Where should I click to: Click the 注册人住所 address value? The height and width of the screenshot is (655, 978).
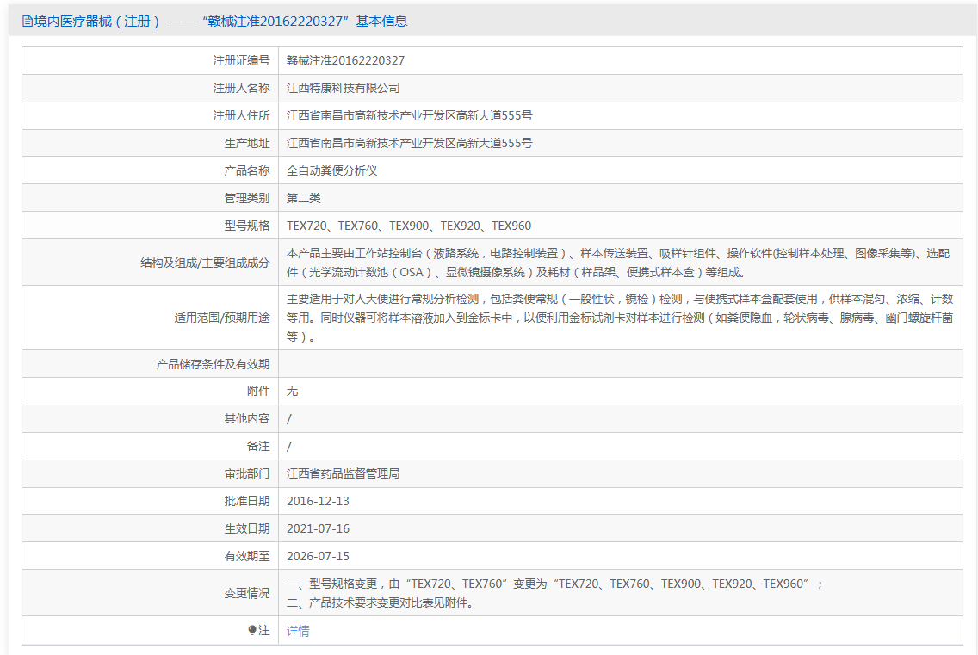[x=409, y=115]
